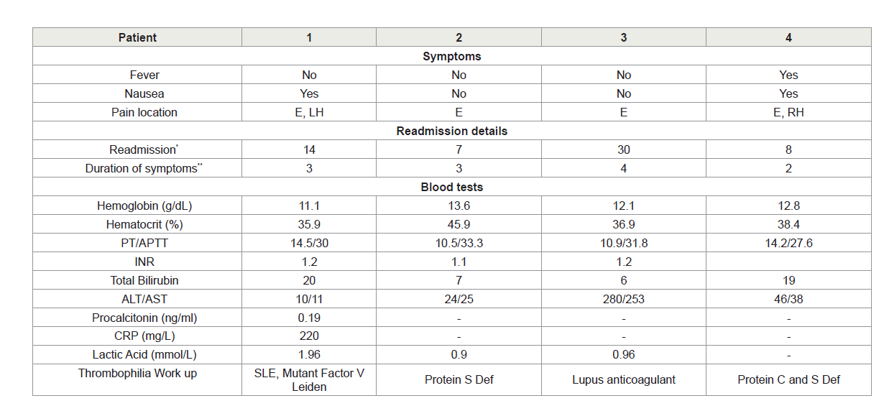Image resolution: width=884 pixels, height=406 pixels.
Task: Click CRP value 220
Action: coord(309,336)
